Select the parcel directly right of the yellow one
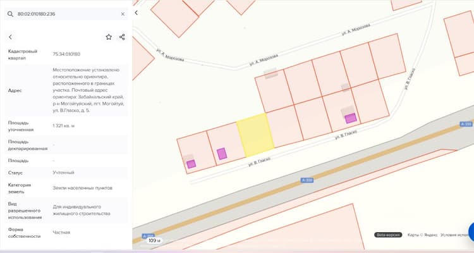The image size is (474, 253). (x=285, y=126)
